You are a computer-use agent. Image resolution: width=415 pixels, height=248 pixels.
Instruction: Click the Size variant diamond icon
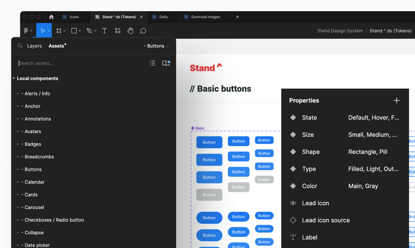(293, 135)
